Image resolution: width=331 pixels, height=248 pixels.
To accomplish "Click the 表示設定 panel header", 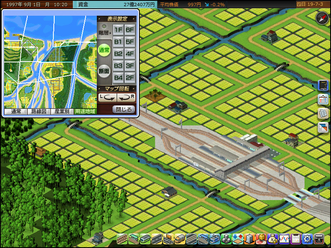I will pyautogui.click(x=117, y=19).
